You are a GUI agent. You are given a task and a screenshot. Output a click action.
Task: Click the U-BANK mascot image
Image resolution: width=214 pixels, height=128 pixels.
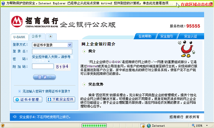click(186, 48)
